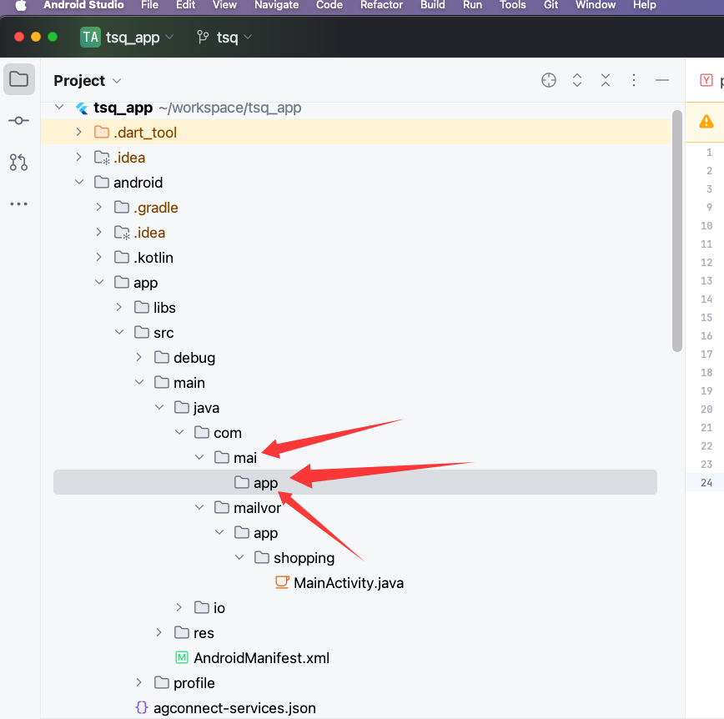
Task: Click Expand All icon in Project panel
Action: (x=577, y=80)
